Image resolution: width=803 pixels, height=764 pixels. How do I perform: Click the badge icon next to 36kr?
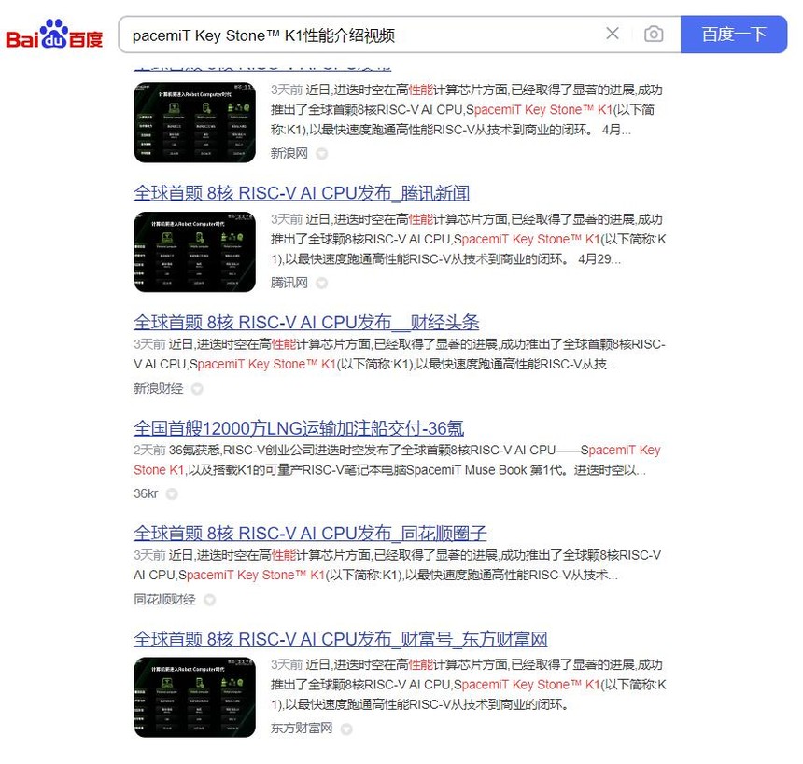pos(172,494)
